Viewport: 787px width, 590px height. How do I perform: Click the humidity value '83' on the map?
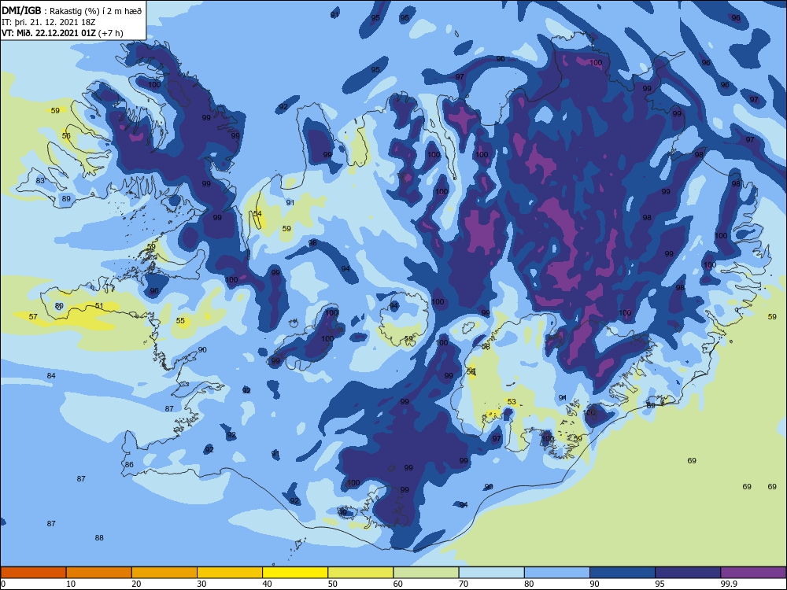[x=40, y=181]
